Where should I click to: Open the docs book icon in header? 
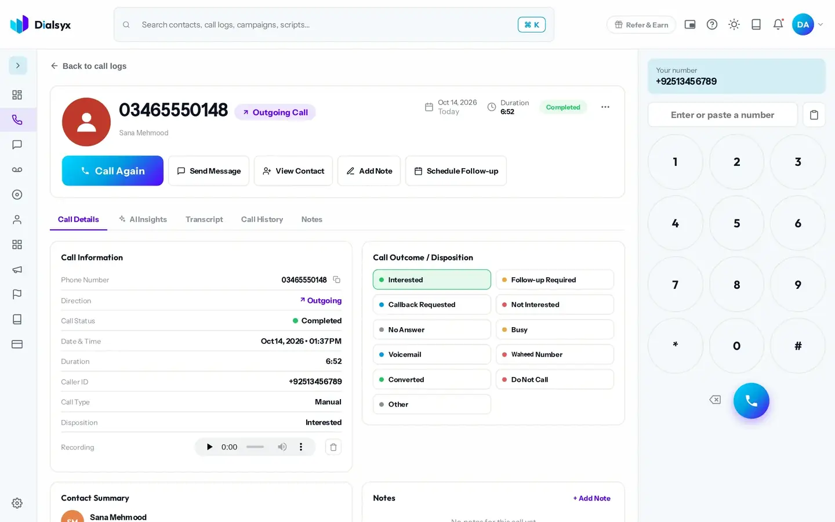(756, 24)
